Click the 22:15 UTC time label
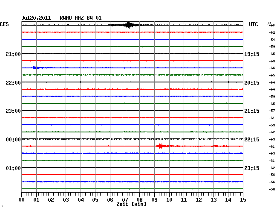The height and width of the screenshot is (211, 277). (252, 140)
